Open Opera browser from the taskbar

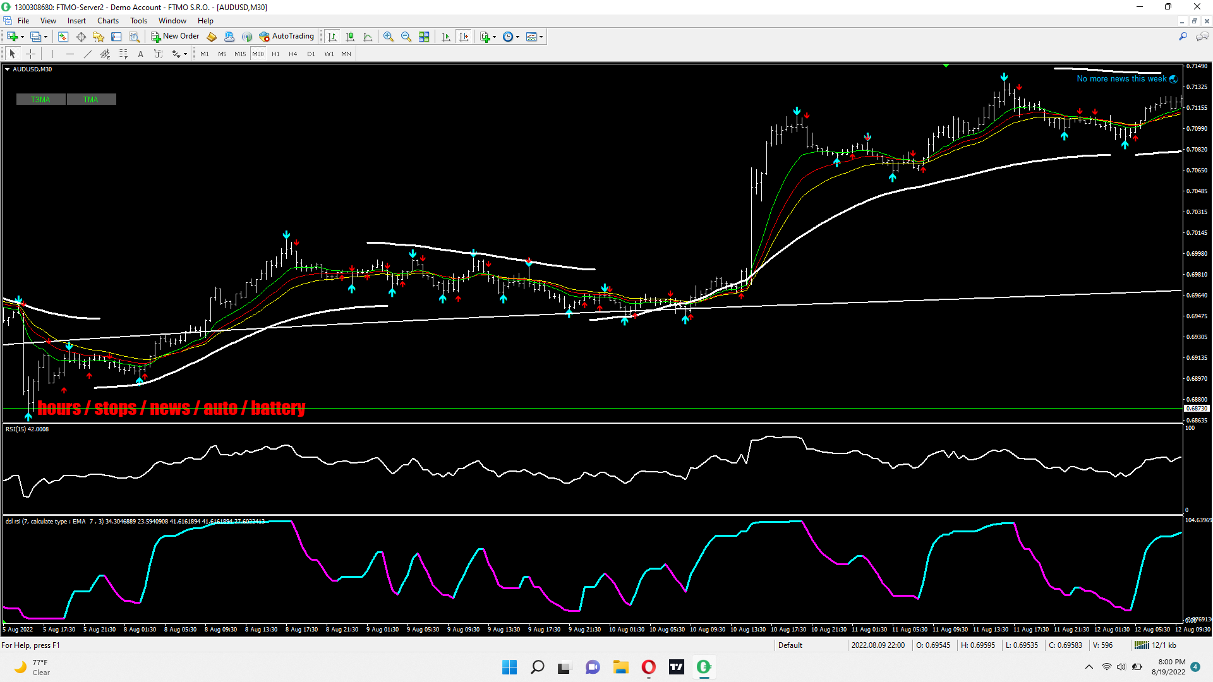pos(648,667)
